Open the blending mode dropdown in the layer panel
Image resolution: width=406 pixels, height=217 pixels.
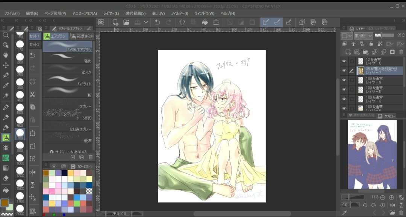coord(363,36)
